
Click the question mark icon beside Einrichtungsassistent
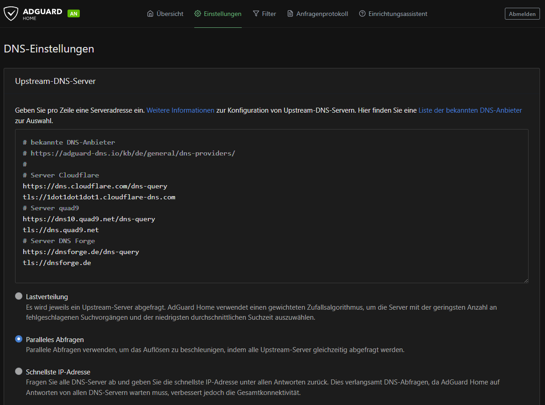tap(362, 14)
